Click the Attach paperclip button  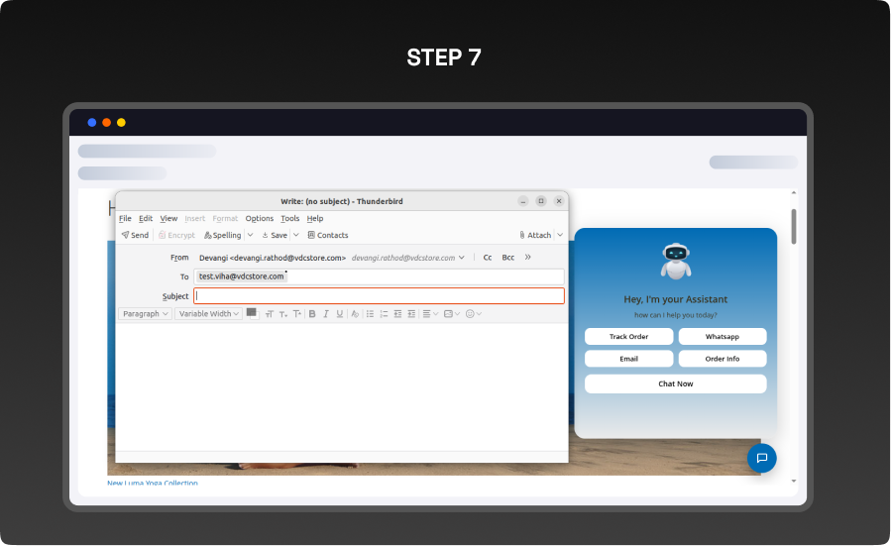535,235
